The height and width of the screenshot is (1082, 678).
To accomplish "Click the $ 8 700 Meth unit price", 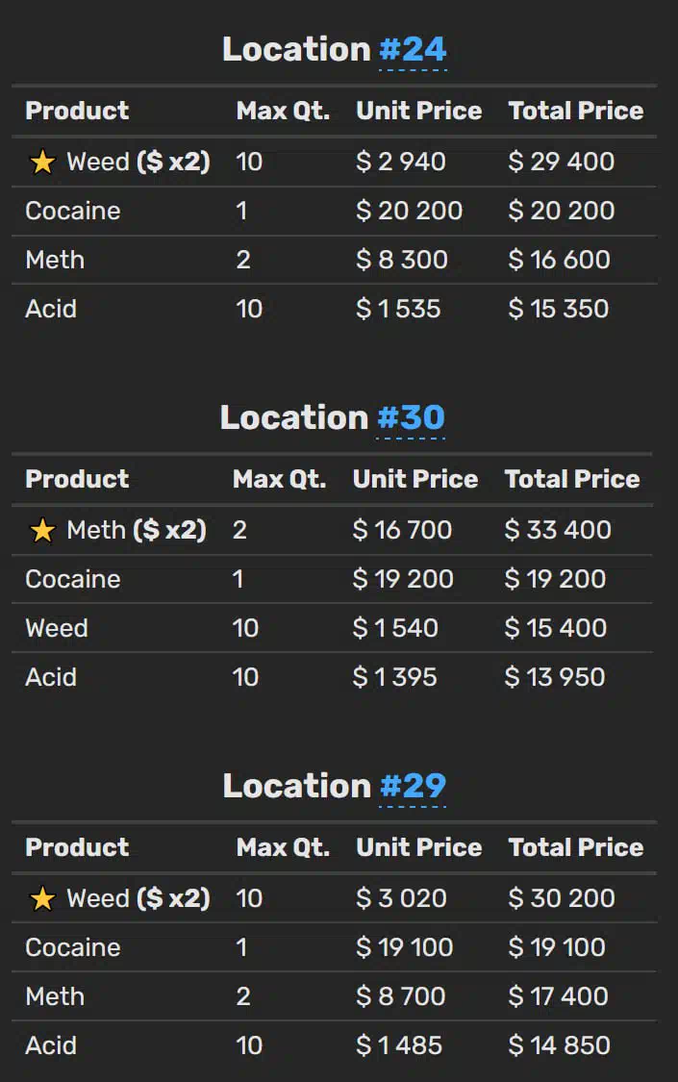I will 401,997.
